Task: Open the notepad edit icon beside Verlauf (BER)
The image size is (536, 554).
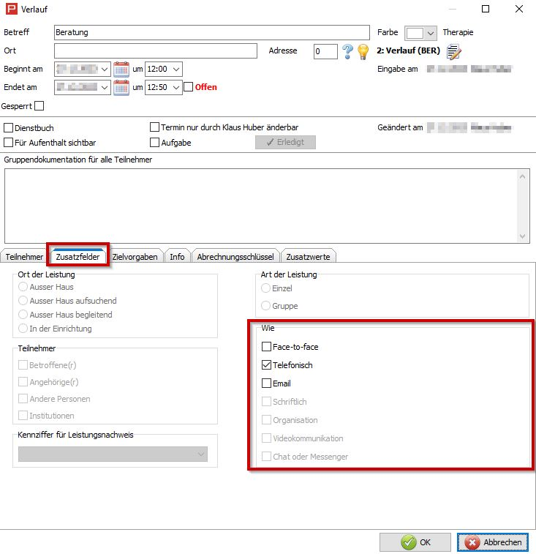Action: [453, 51]
